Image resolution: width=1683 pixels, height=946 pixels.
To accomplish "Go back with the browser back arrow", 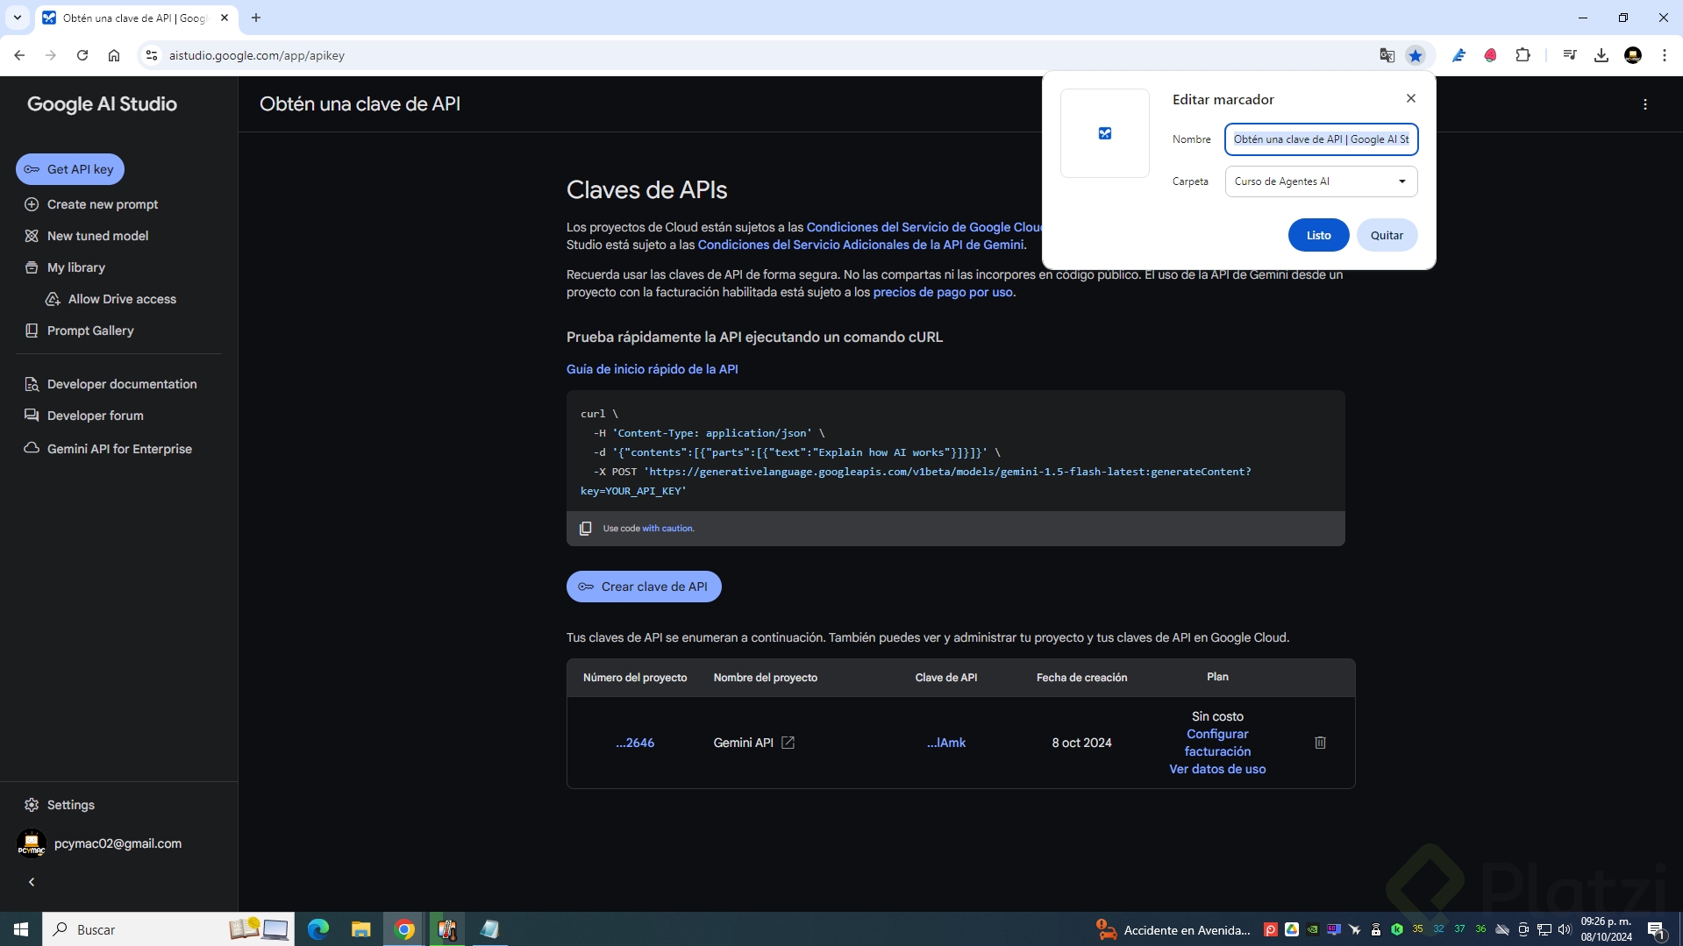I will pyautogui.click(x=19, y=55).
